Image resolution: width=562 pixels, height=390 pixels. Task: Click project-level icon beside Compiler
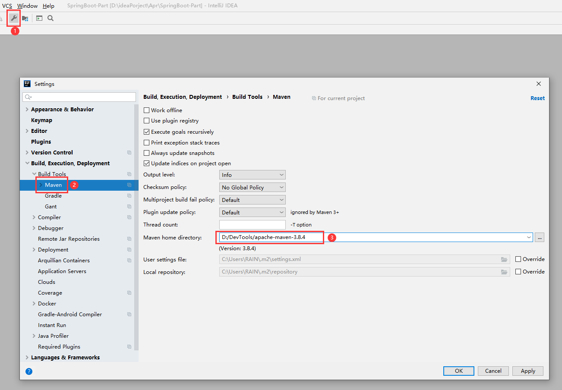tap(129, 217)
